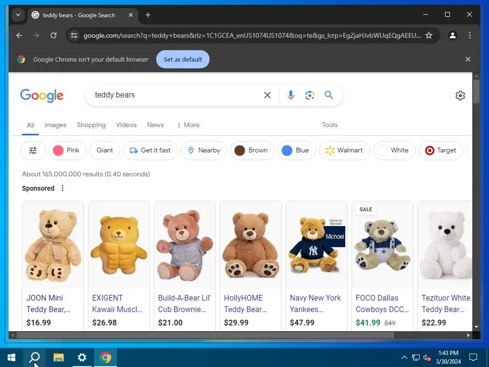This screenshot has height=367, width=489.
Task: Open the network status tray icon
Action: [x=416, y=357]
